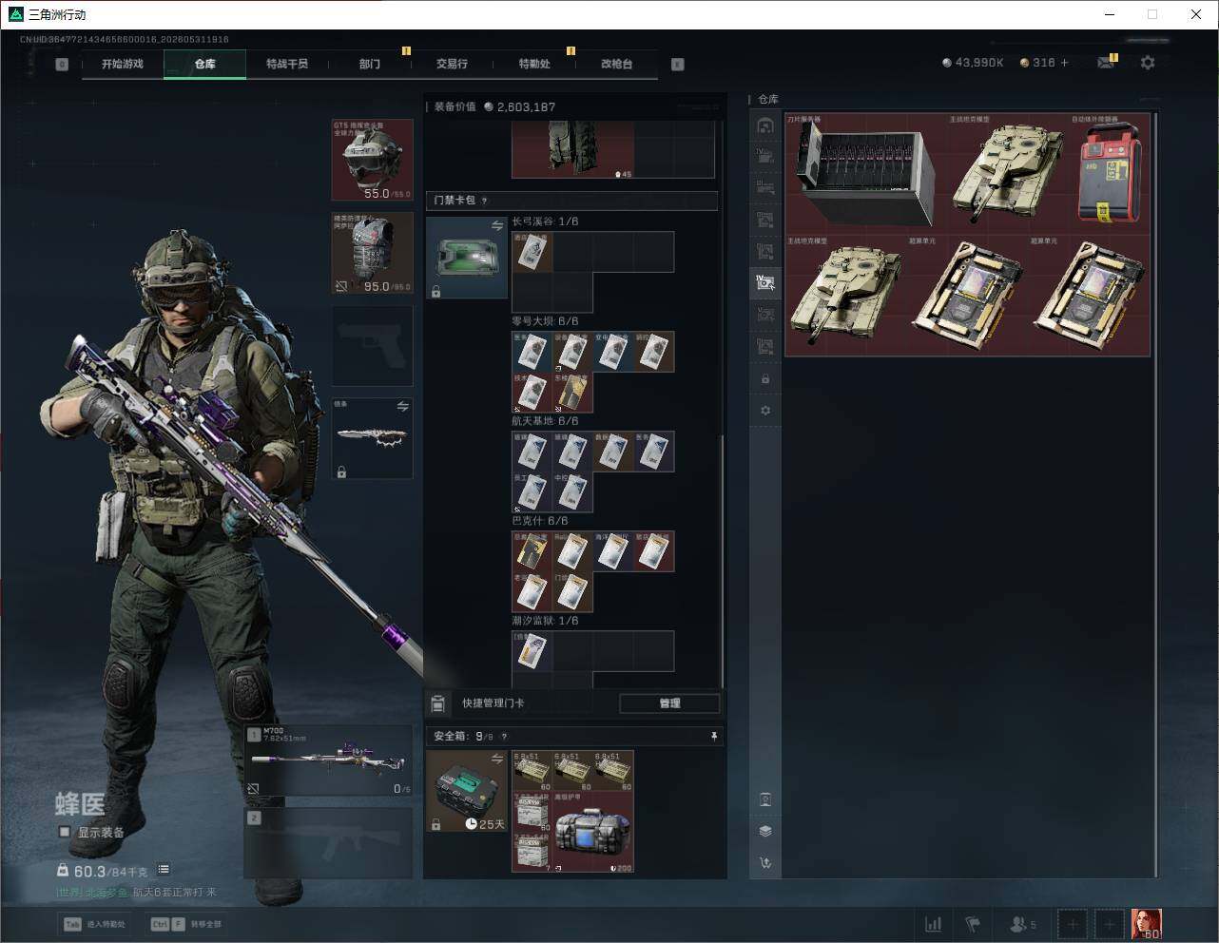Select the keycard under 潮汐监狱
The height and width of the screenshot is (943, 1219).
[x=532, y=651]
